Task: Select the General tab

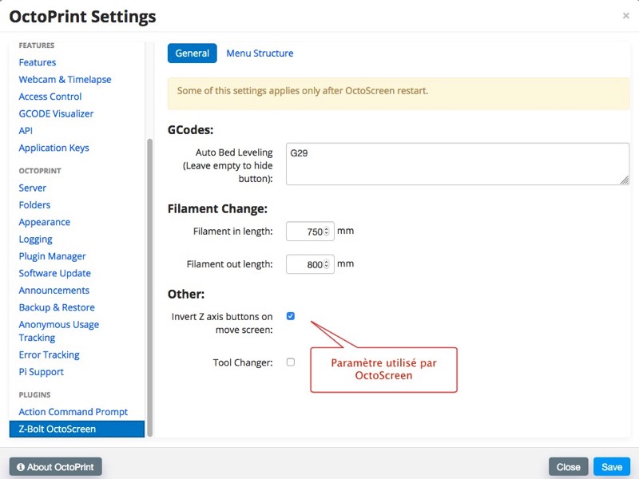Action: click(x=192, y=53)
